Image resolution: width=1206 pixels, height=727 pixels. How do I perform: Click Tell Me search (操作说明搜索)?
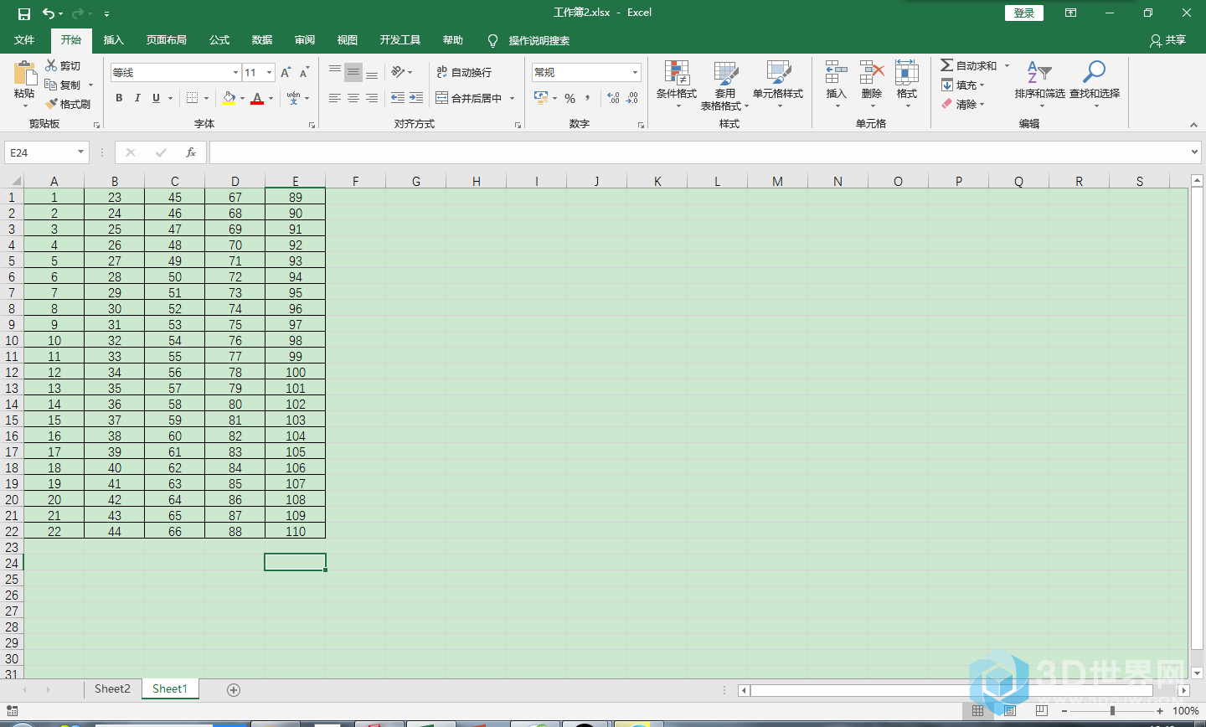[539, 40]
